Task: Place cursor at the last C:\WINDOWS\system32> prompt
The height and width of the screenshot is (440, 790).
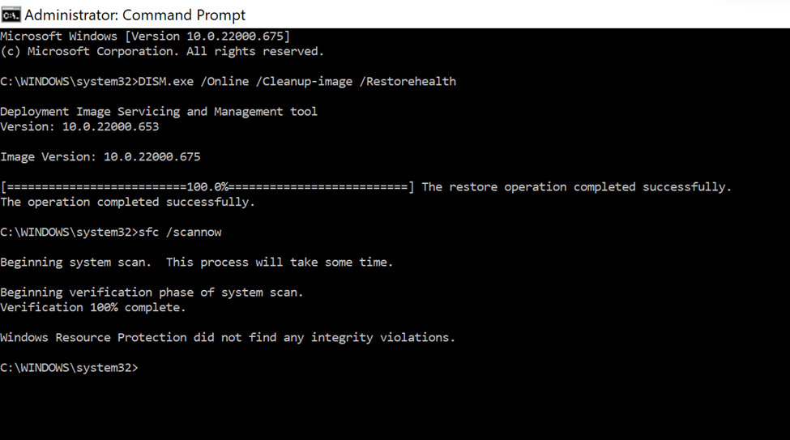Action: (x=69, y=368)
